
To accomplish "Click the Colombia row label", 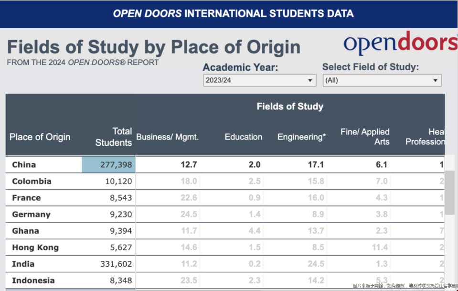I will [x=32, y=181].
